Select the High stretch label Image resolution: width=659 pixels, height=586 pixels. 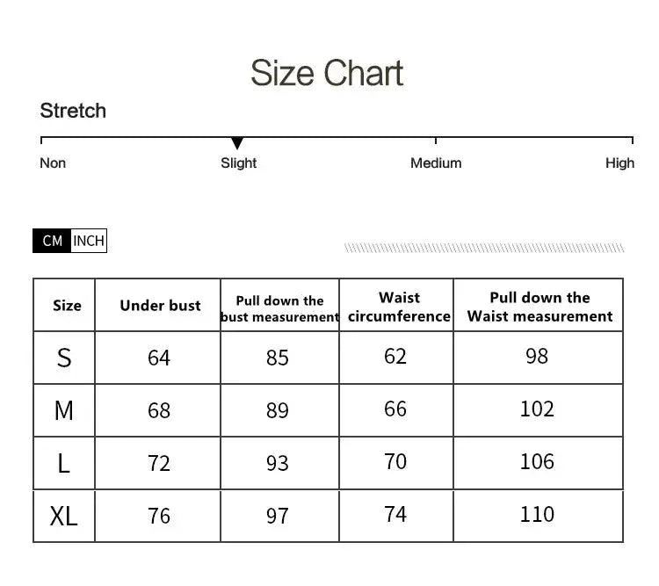click(x=619, y=163)
